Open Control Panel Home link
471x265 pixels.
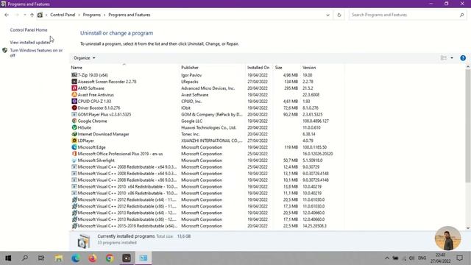click(29, 30)
